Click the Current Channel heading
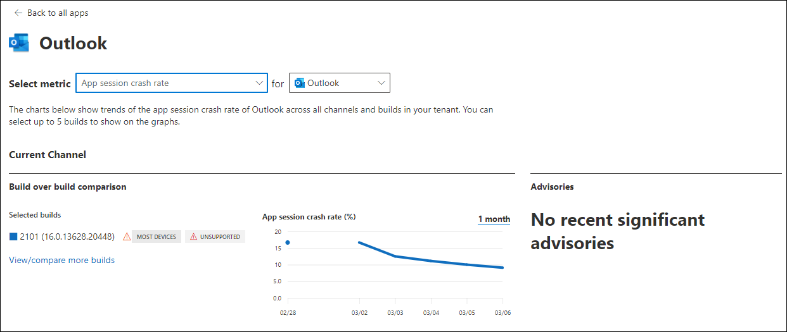This screenshot has width=787, height=332. tap(48, 154)
